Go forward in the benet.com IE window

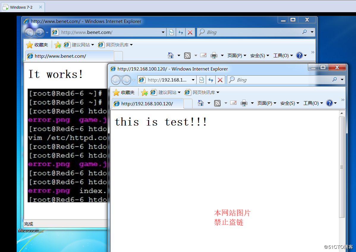click(x=40, y=33)
